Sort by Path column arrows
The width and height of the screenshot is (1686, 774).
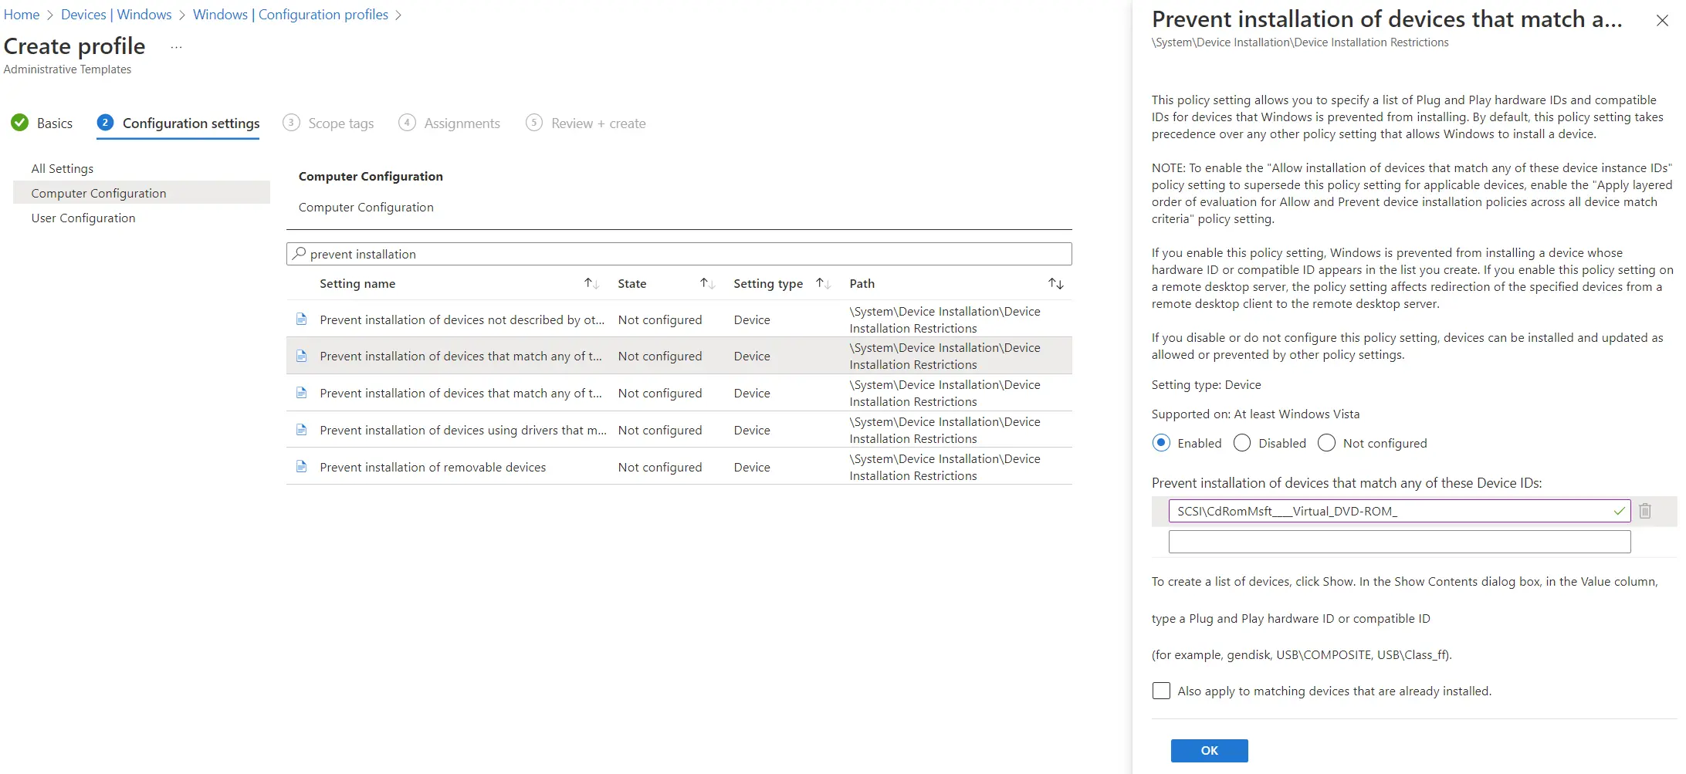click(1055, 284)
